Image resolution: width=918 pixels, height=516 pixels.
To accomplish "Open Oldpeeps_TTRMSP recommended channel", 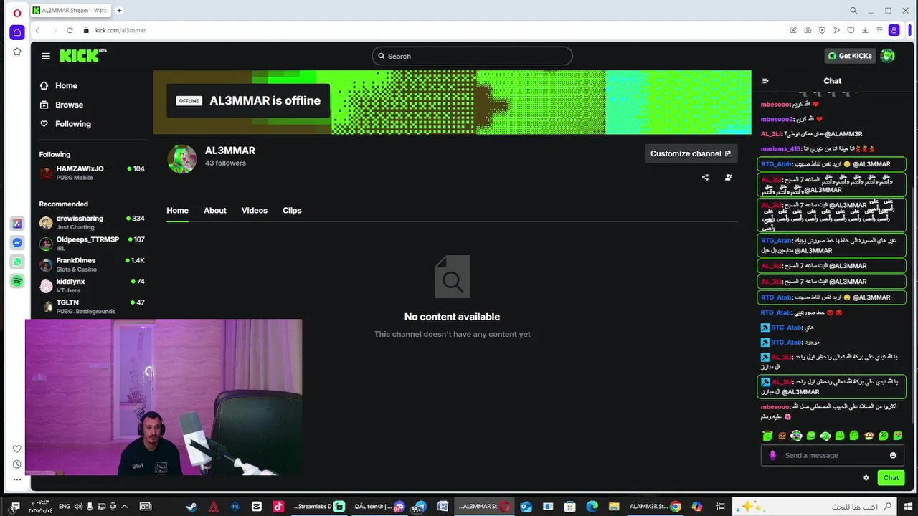I will point(92,243).
